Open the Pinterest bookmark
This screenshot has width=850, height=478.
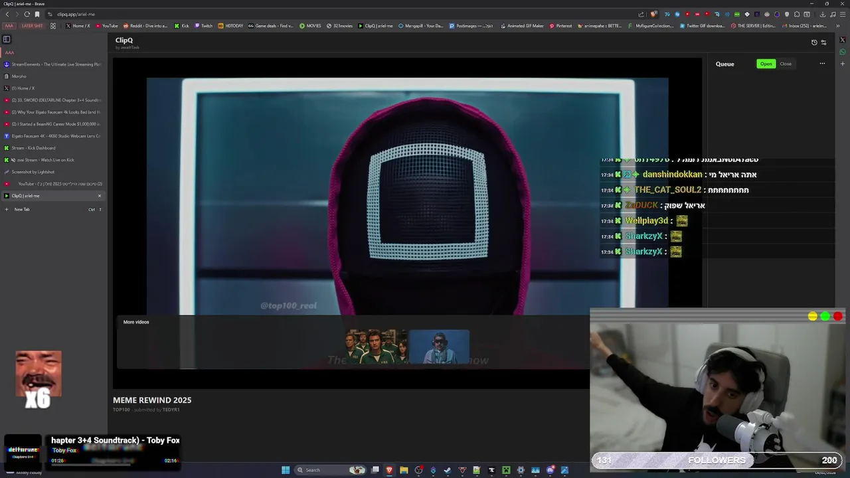pos(560,26)
